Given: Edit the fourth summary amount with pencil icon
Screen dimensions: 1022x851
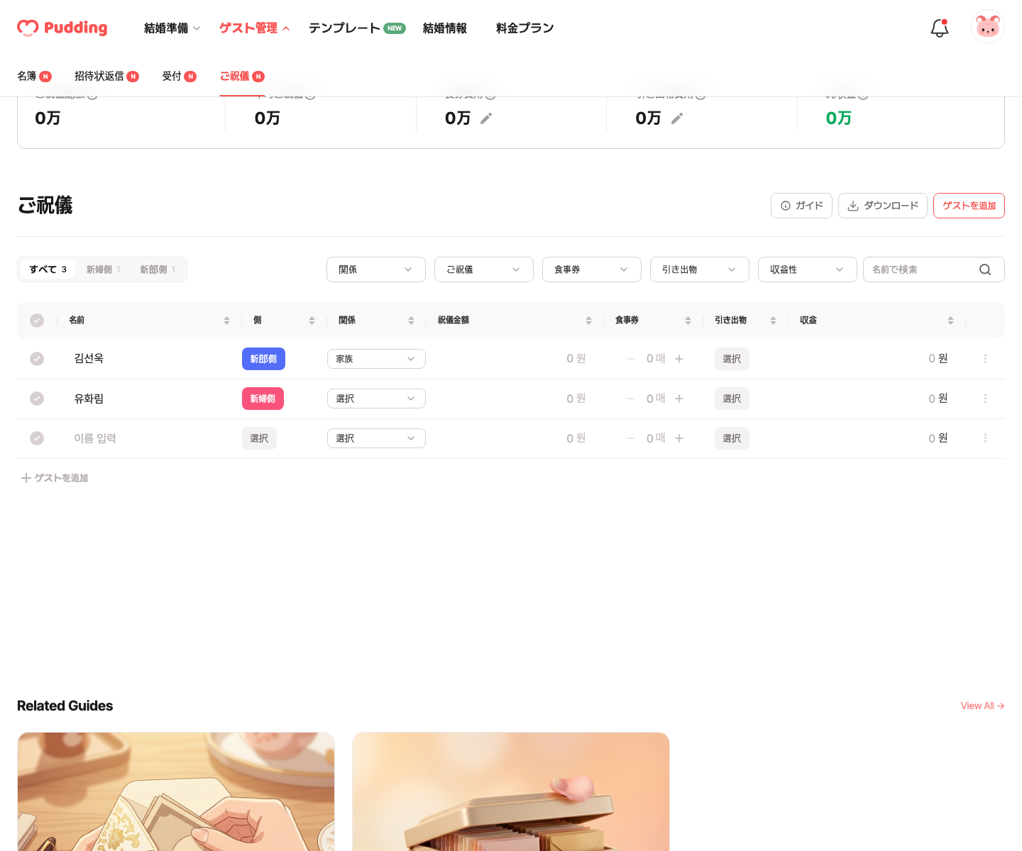Looking at the screenshot, I should coord(677,118).
